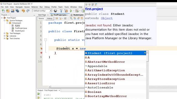Screen dimensions: 177x99
Task: Click the Debug Project toolbar icon
Action: coord(77,11)
